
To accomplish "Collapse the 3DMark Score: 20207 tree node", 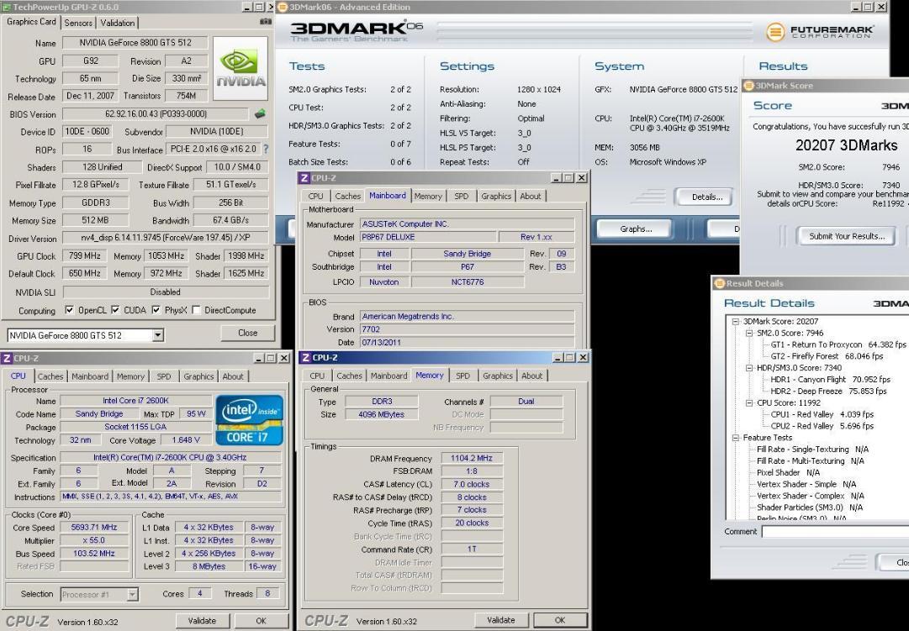I will (735, 322).
